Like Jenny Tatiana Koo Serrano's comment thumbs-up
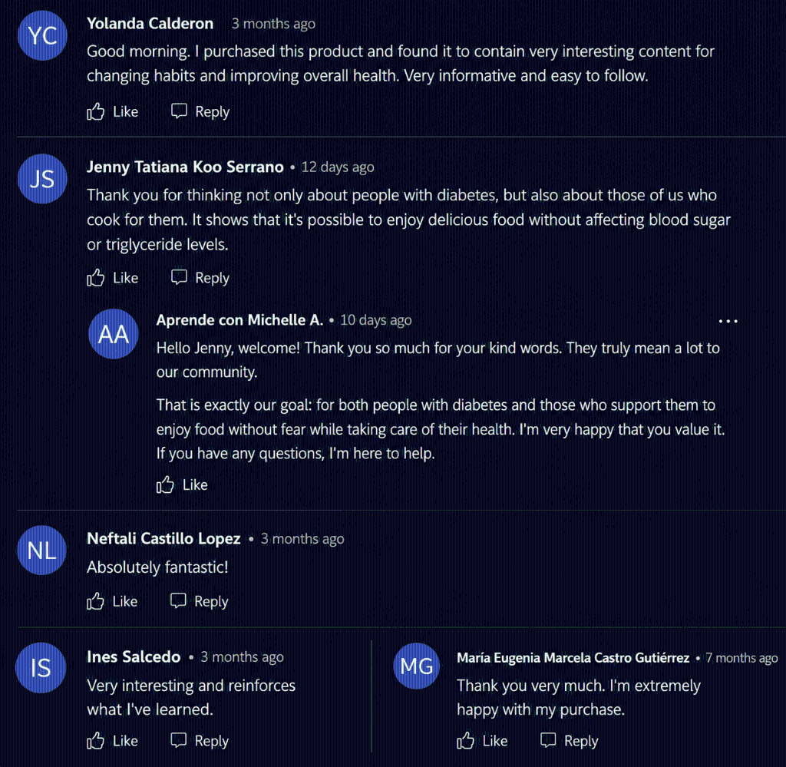Screen dimensions: 786x767 click(95, 277)
